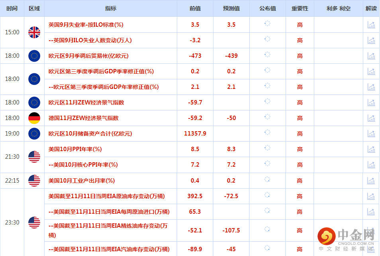This screenshot has height=256, width=380.
Task: Open chart icon for Eurozone reserve assets row
Action: [371, 134]
